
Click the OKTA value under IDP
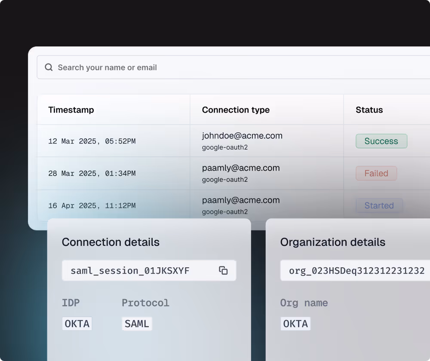click(77, 324)
